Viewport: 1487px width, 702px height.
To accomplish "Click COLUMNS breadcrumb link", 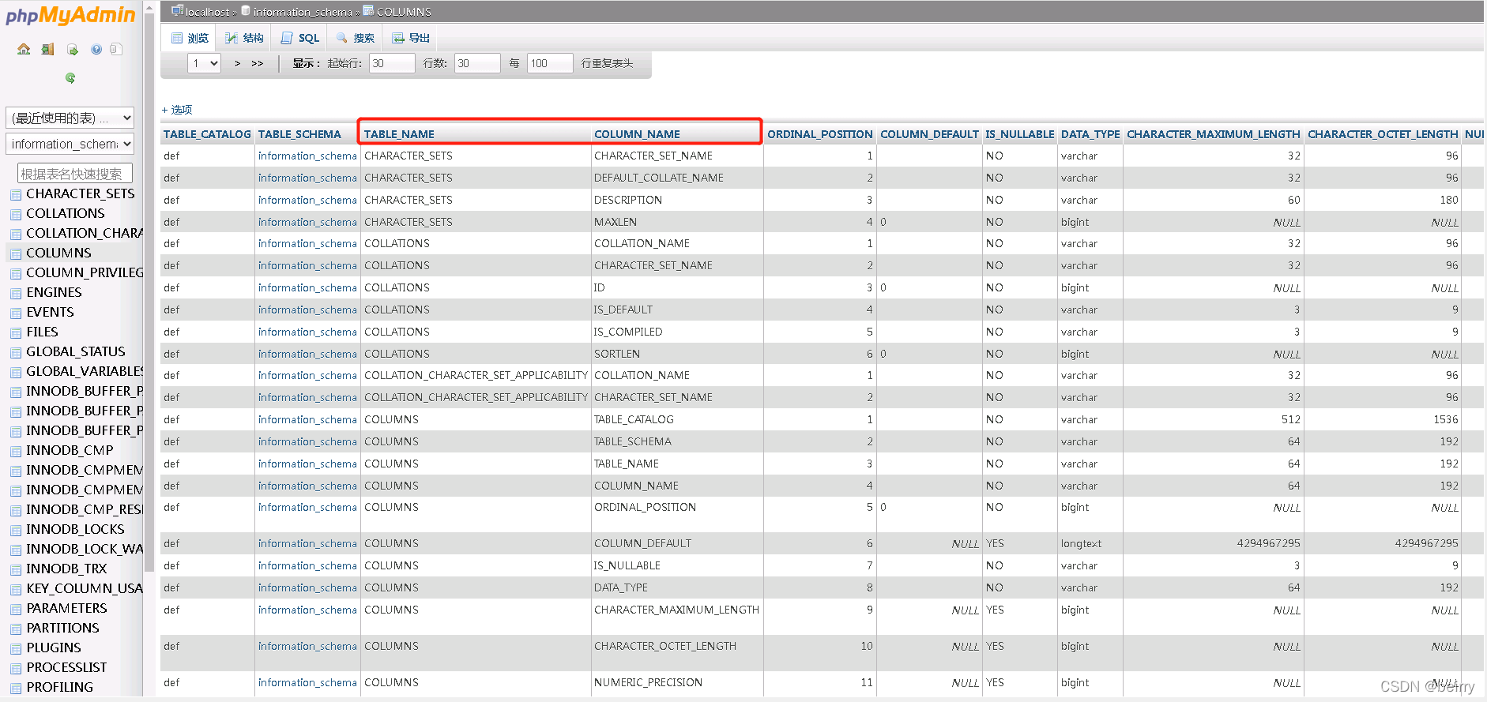I will [404, 12].
